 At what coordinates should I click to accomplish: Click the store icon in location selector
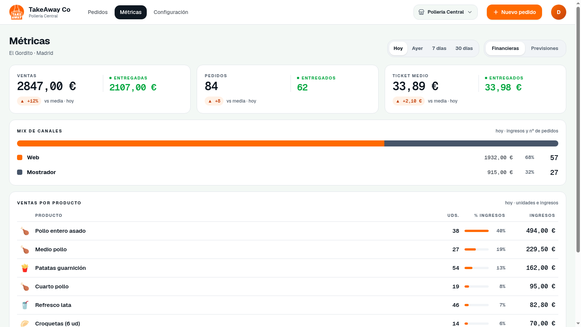(x=421, y=12)
